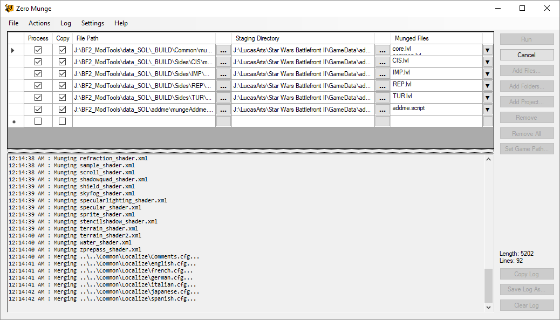560x320 pixels.
Task: Toggle Copy checkbox for Sides\TUR row
Action: [x=62, y=97]
